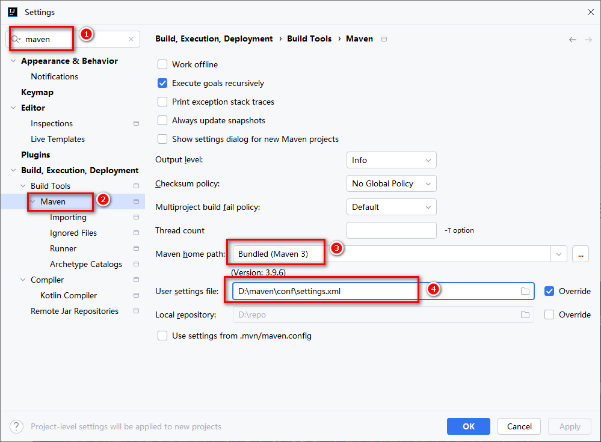The height and width of the screenshot is (442, 601).
Task: Open Maven home path dropdown arrow
Action: 559,254
